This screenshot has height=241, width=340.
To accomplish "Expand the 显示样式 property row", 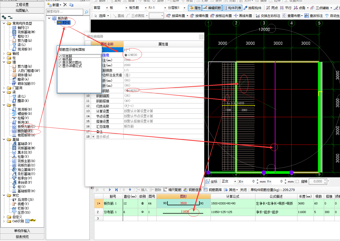I will pos(93,137).
